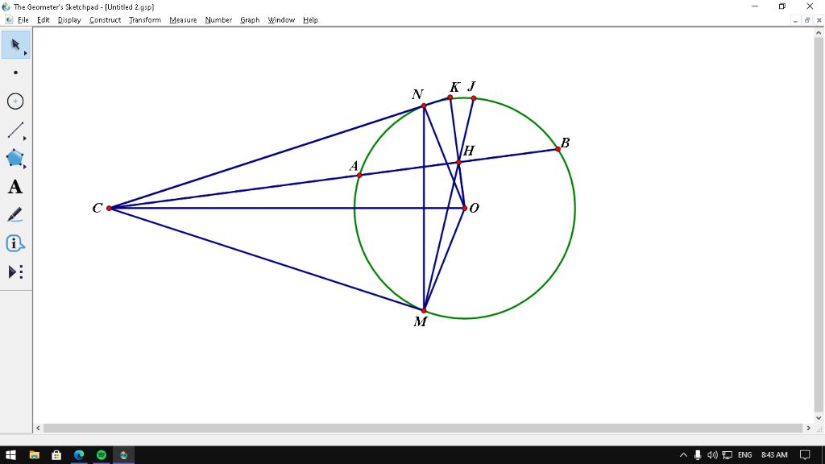Open the Edit menu
This screenshot has height=464, width=825.
pos(44,20)
